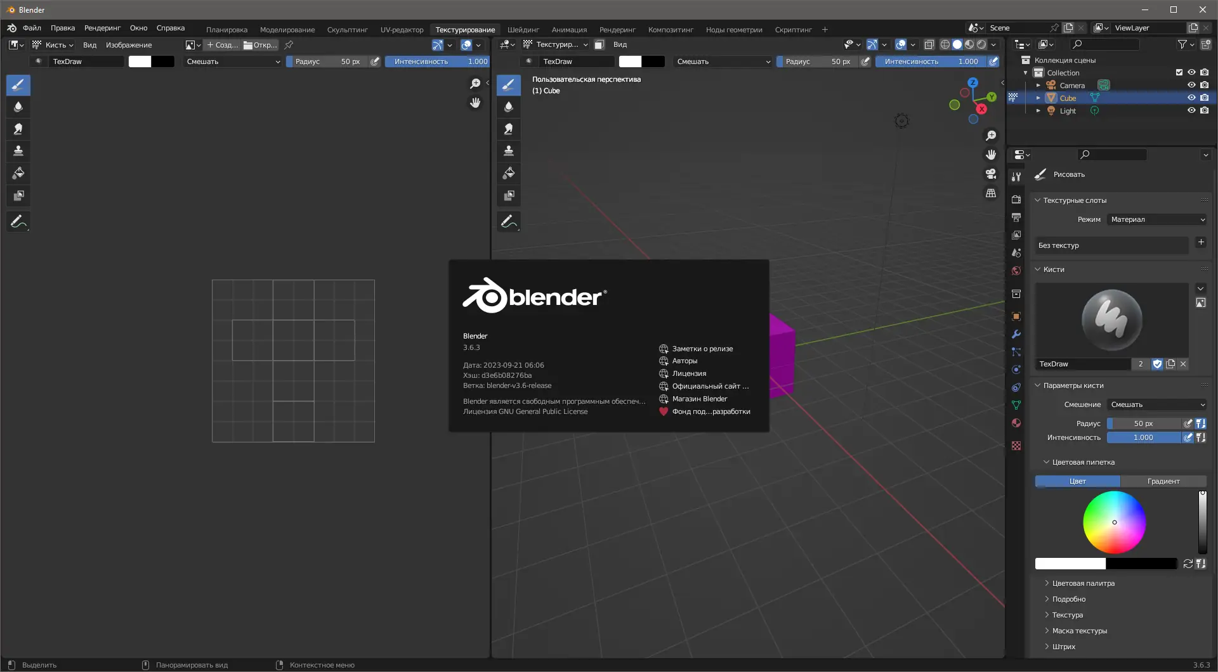
Task: Open the Render properties tab icon
Action: pos(1016,199)
